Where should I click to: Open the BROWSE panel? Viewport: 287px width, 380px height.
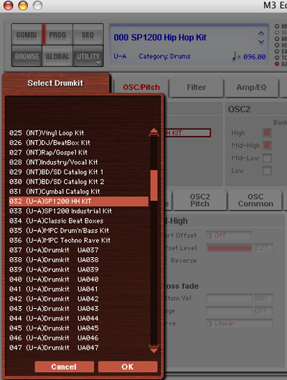point(27,56)
